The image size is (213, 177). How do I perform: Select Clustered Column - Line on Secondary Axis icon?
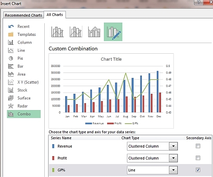76,32
